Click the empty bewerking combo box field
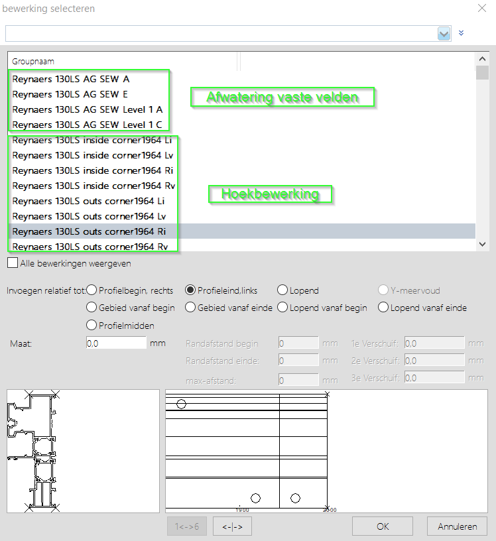The height and width of the screenshot is (541, 496). (221, 34)
